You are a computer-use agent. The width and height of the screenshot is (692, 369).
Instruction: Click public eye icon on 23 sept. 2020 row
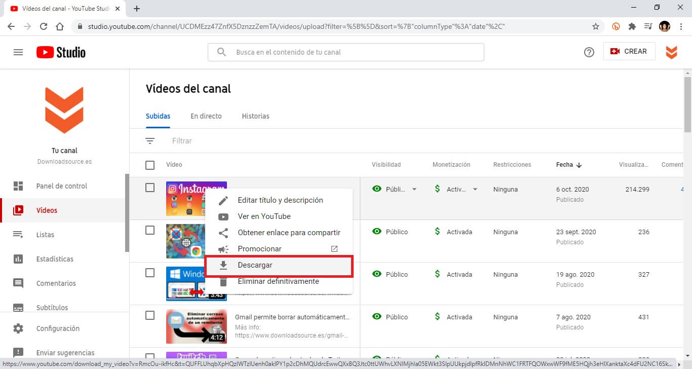(377, 232)
